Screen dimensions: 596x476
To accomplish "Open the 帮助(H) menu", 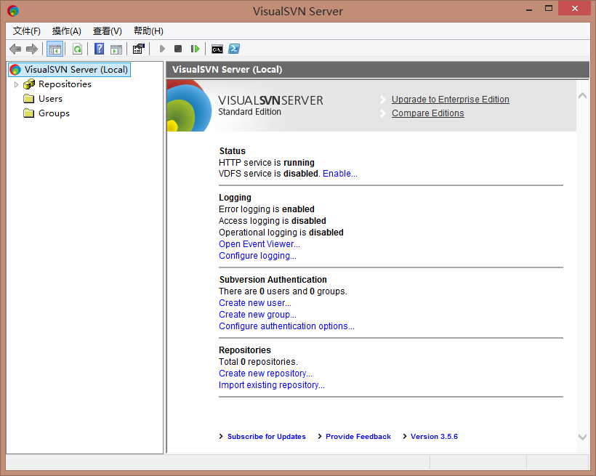I will (148, 31).
